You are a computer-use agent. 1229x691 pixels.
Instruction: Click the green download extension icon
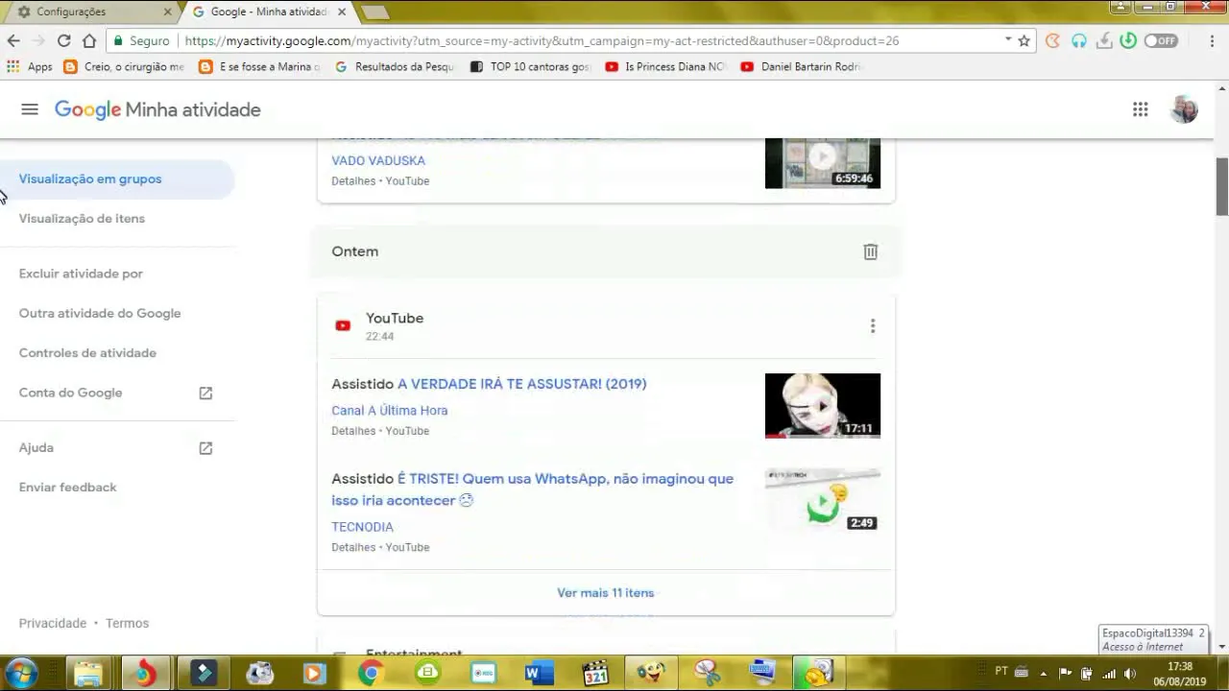(1128, 40)
